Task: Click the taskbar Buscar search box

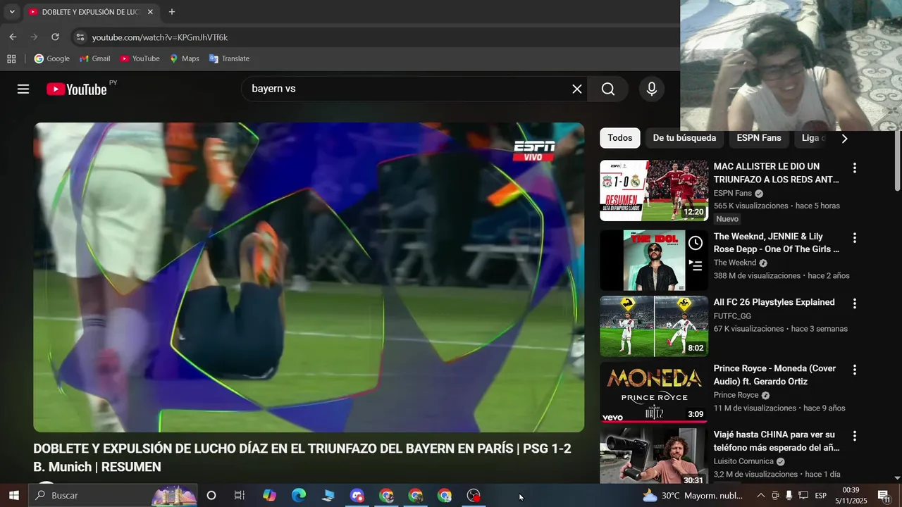Action: 113,496
